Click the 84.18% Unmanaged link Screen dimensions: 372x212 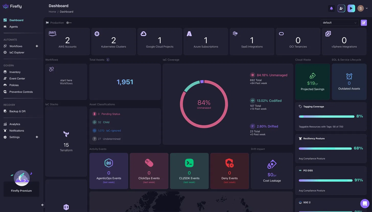pyautogui.click(x=272, y=75)
